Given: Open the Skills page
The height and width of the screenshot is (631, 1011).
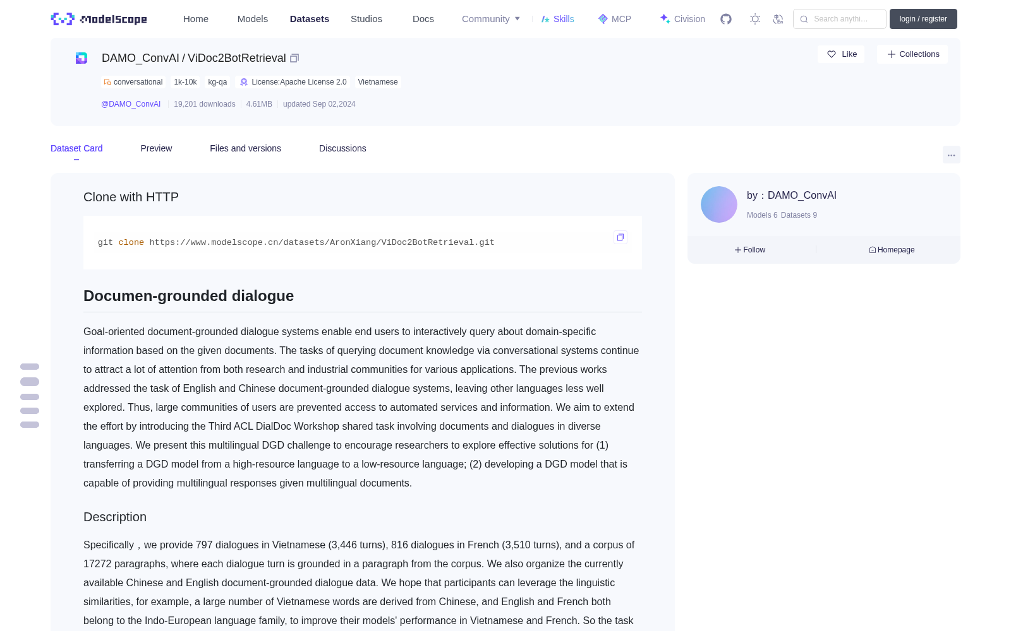Looking at the screenshot, I should pyautogui.click(x=558, y=19).
